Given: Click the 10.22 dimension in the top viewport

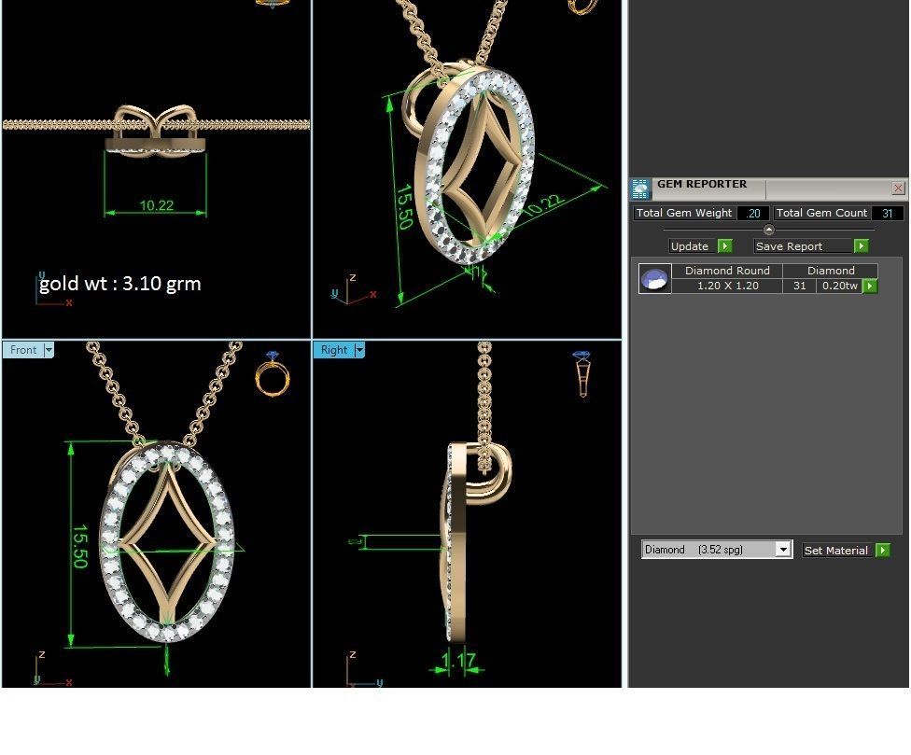Looking at the screenshot, I should 156,205.
